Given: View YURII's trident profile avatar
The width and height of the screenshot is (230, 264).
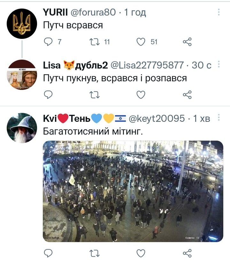Looking at the screenshot, I should click(x=22, y=24).
